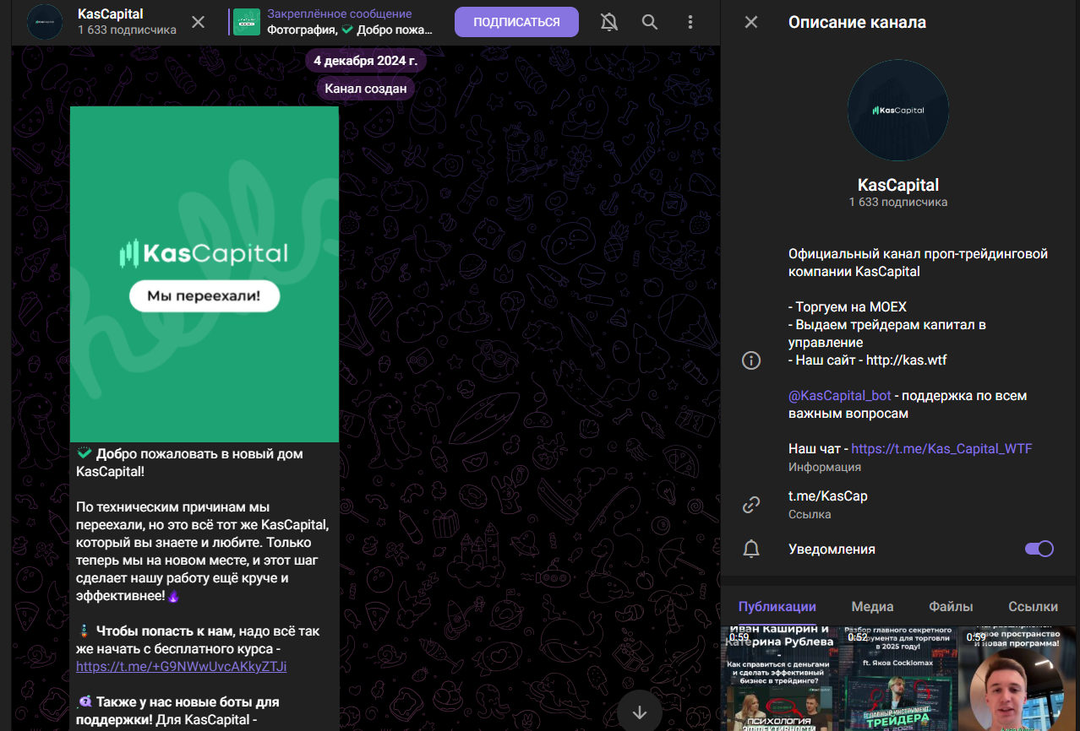Open search with the magnifier icon
The height and width of the screenshot is (731, 1080).
click(650, 22)
